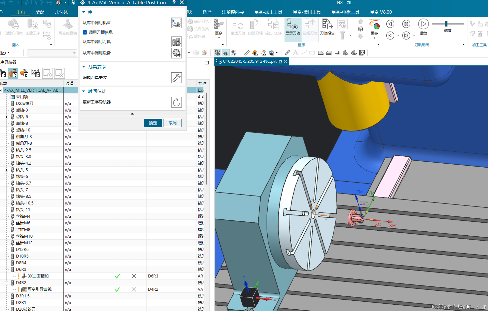Select the machining method view navigator icon

tap(36, 73)
